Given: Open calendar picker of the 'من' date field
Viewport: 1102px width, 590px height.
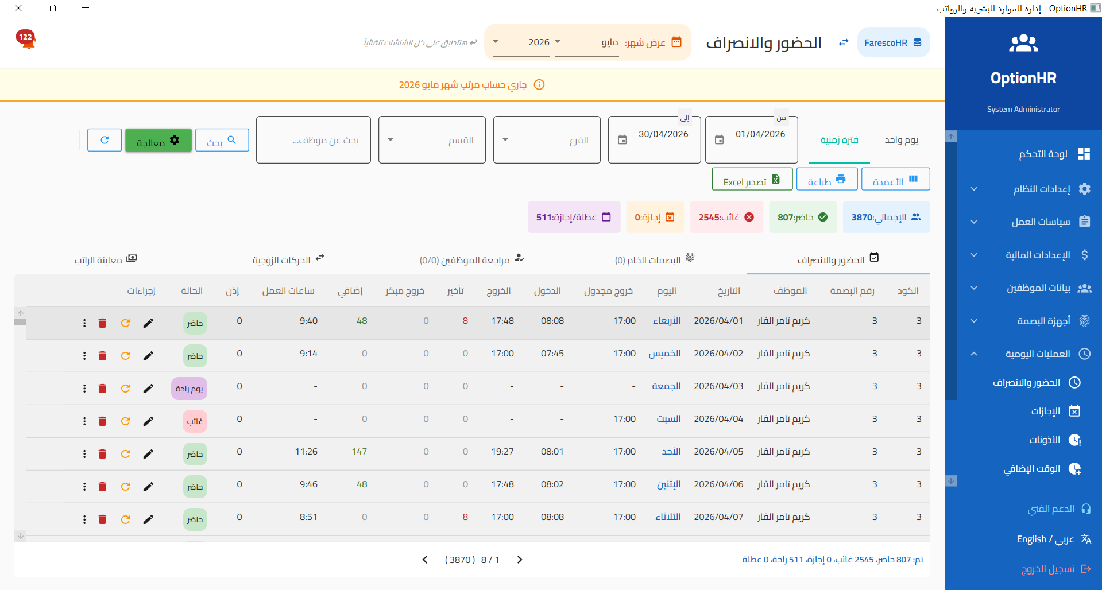Looking at the screenshot, I should click(x=719, y=140).
